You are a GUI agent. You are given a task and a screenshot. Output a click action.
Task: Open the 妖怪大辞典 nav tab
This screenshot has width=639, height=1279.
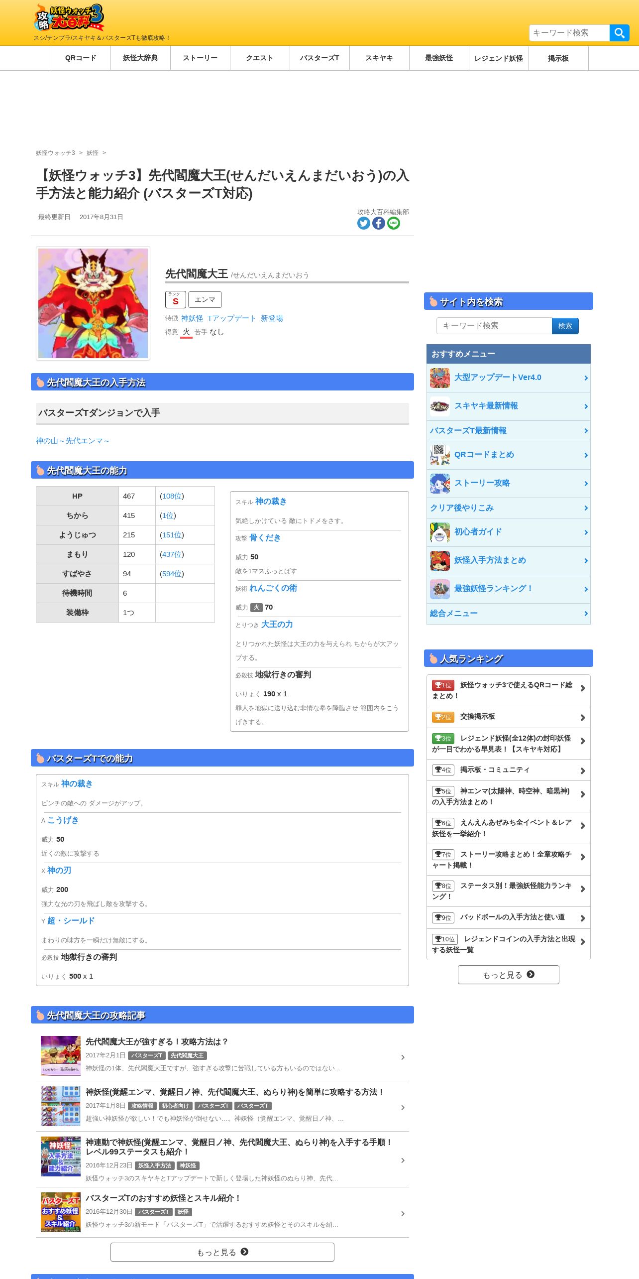pyautogui.click(x=140, y=58)
